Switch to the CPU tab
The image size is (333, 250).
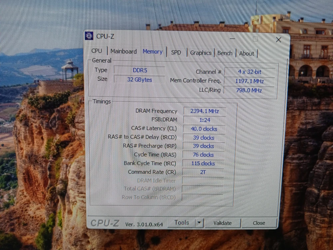pyautogui.click(x=97, y=51)
